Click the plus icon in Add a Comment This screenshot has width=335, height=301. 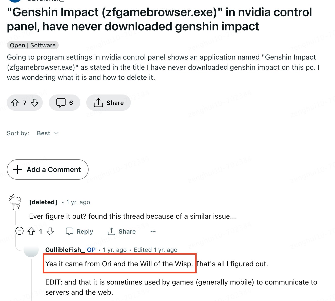coord(17,170)
